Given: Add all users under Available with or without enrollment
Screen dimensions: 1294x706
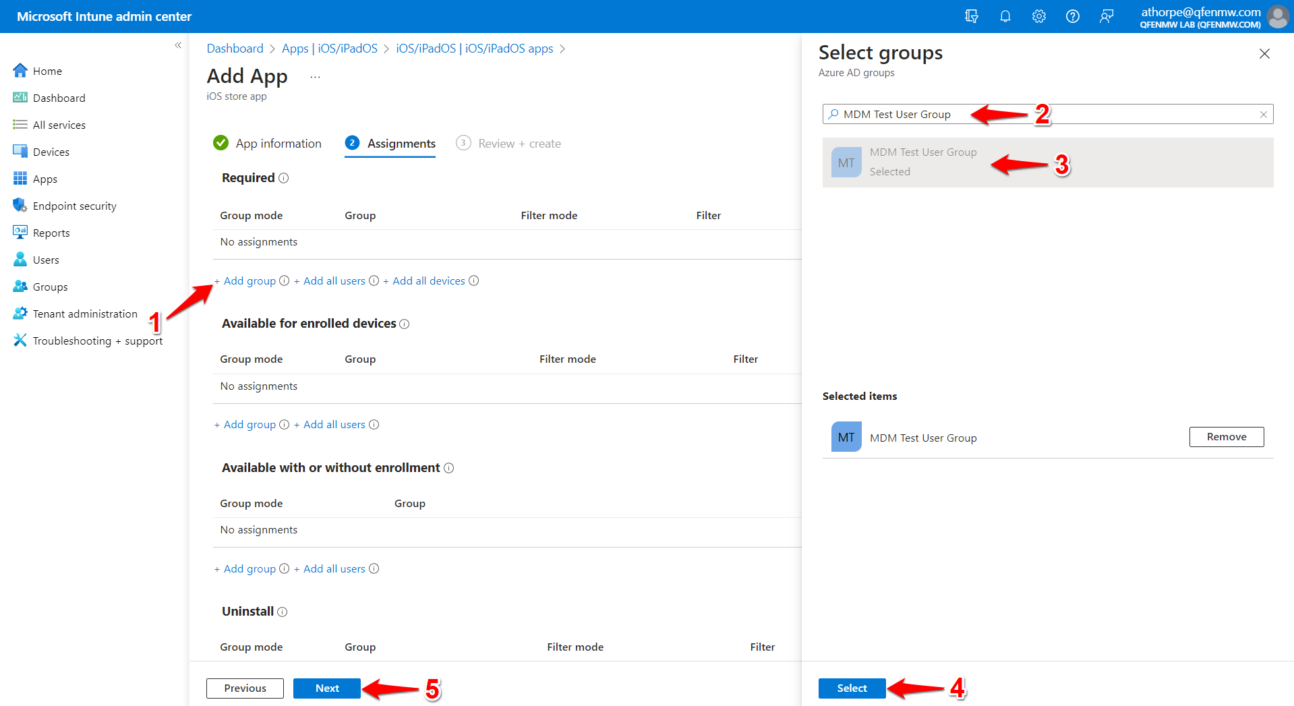Looking at the screenshot, I should point(330,568).
